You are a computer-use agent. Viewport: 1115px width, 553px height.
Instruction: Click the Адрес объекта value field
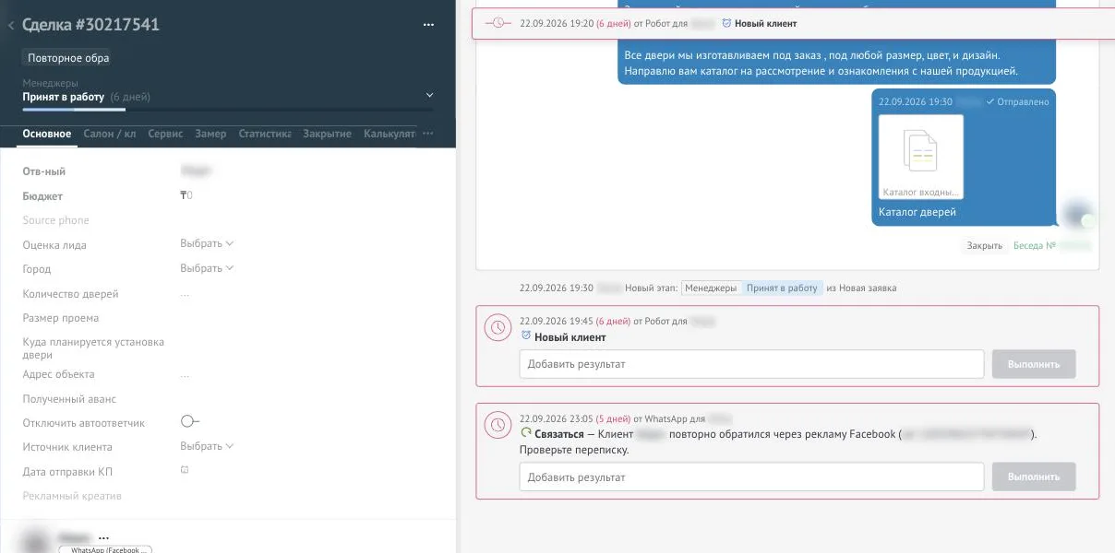pos(185,375)
